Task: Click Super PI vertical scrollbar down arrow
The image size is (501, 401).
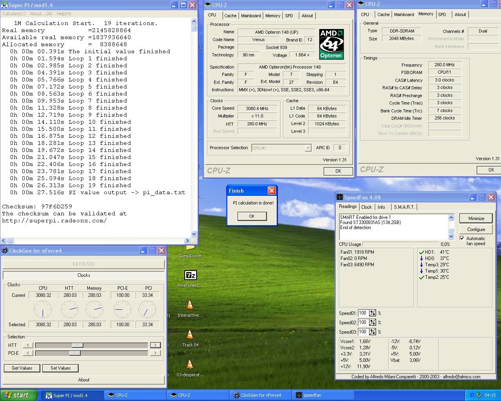Action: pos(194,234)
